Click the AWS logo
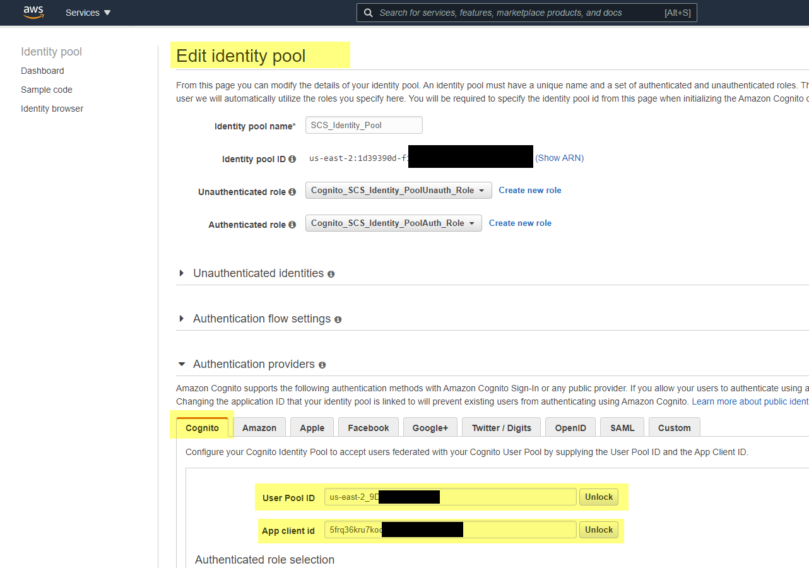809x568 pixels. tap(33, 12)
